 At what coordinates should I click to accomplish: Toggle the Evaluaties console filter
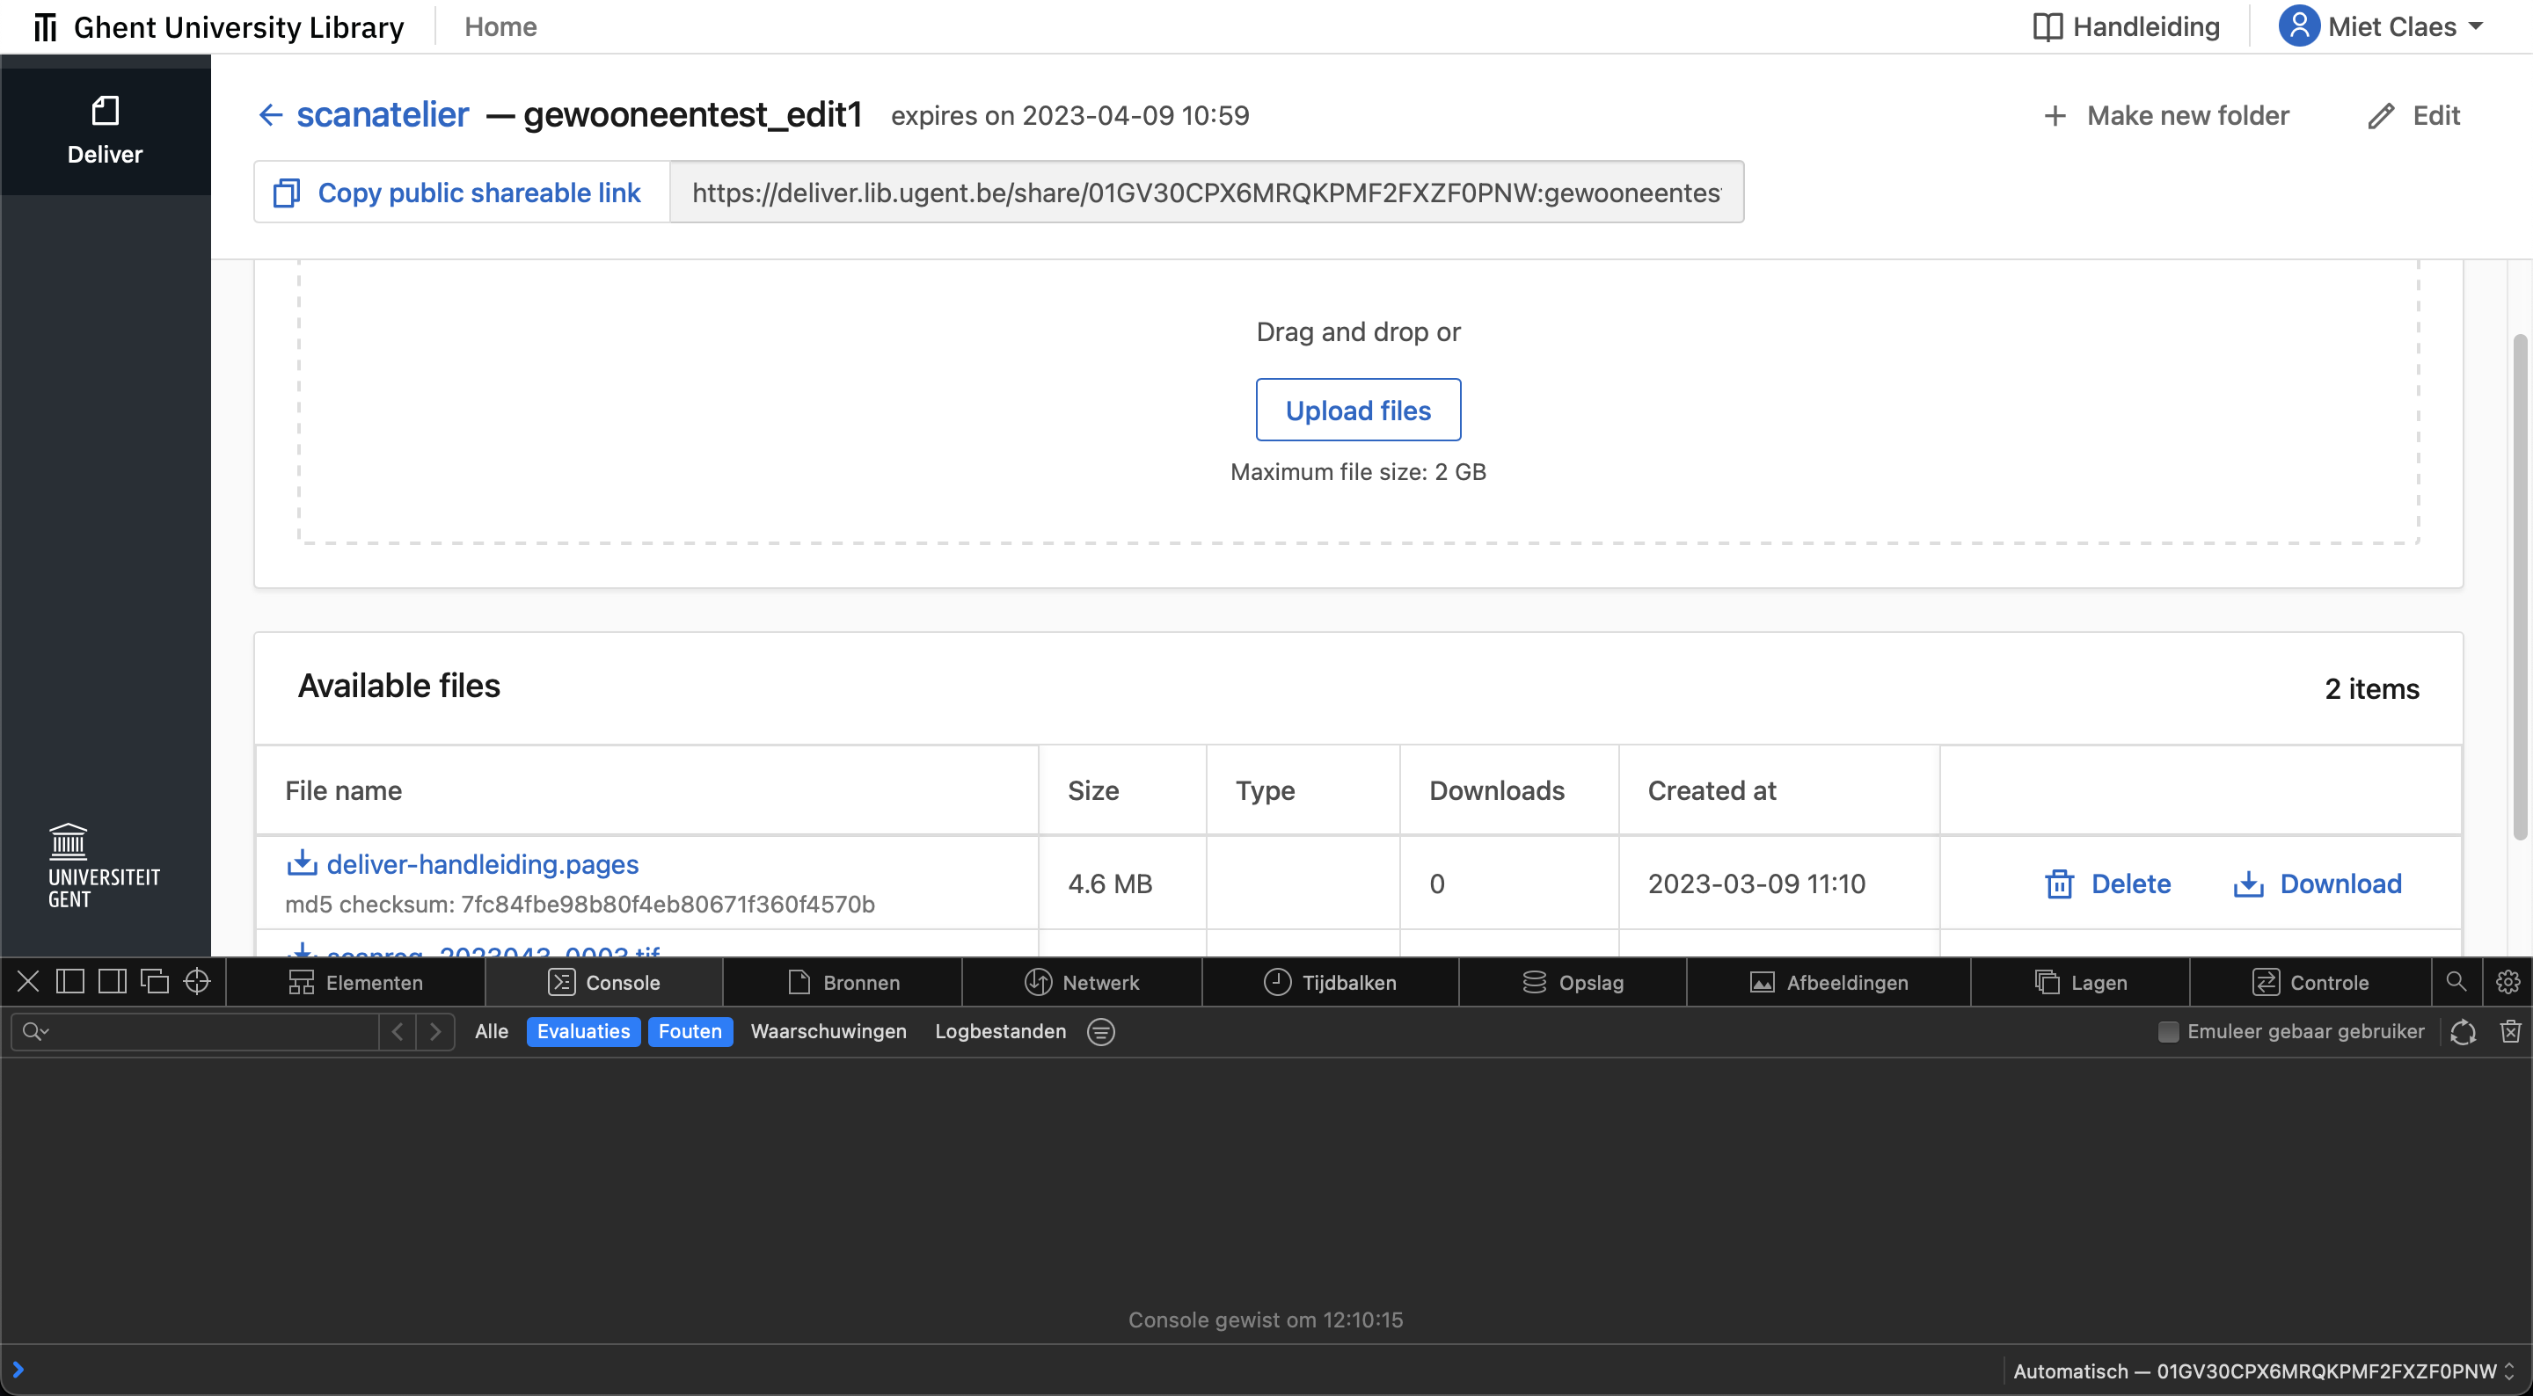pyautogui.click(x=582, y=1031)
